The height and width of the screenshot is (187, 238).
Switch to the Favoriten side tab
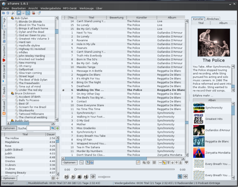pos(4,54)
